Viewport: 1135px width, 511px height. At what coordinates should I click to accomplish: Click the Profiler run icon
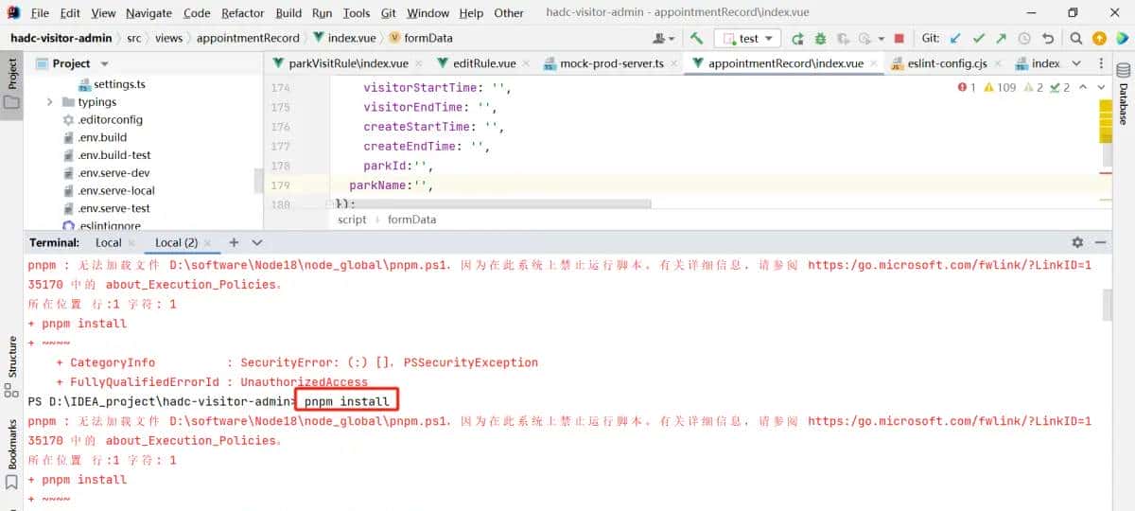(x=864, y=39)
